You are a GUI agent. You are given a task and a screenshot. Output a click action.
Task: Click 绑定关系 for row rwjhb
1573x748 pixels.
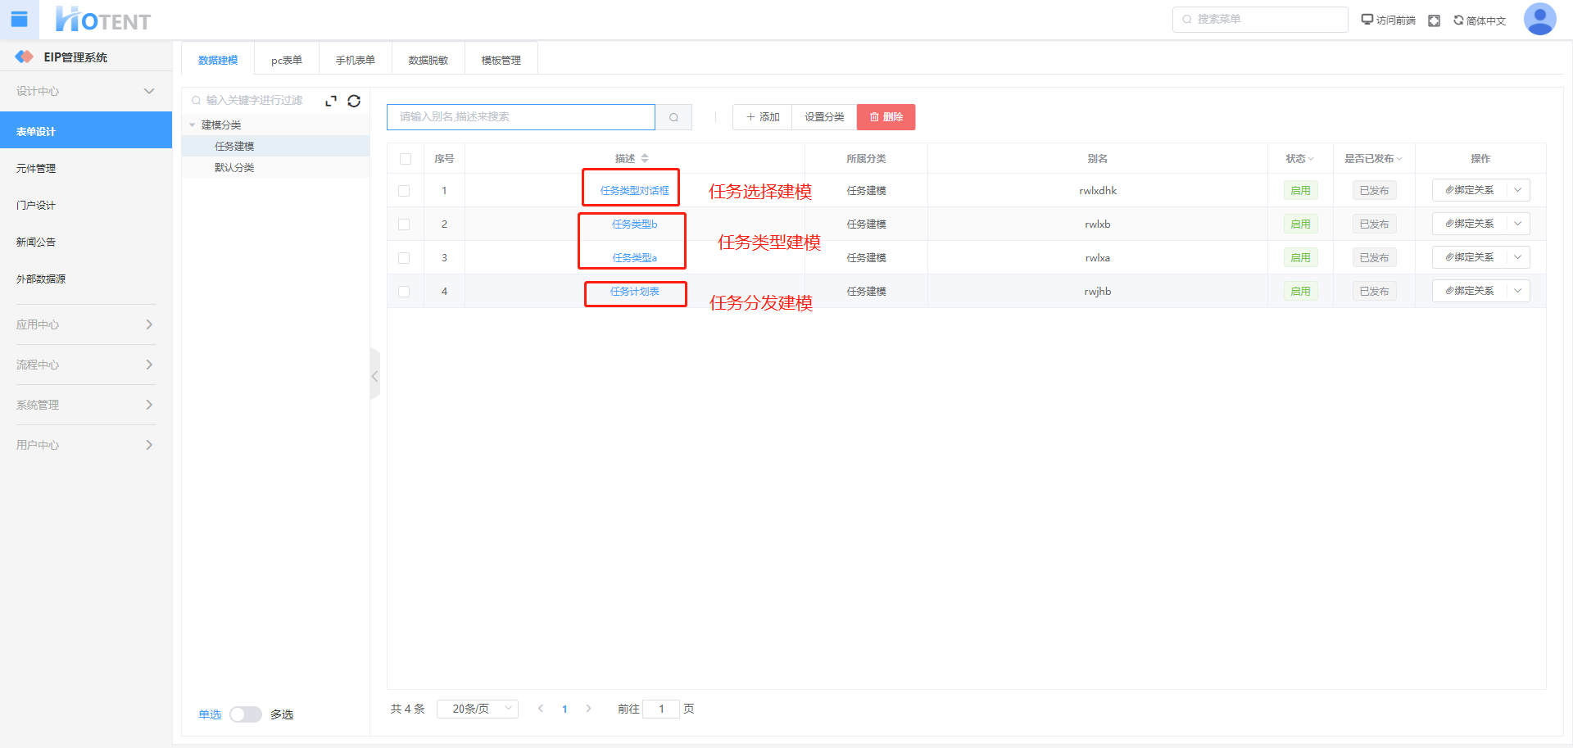pyautogui.click(x=1470, y=291)
